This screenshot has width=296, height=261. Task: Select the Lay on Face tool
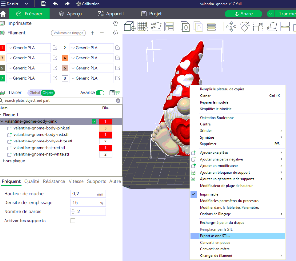(272, 27)
